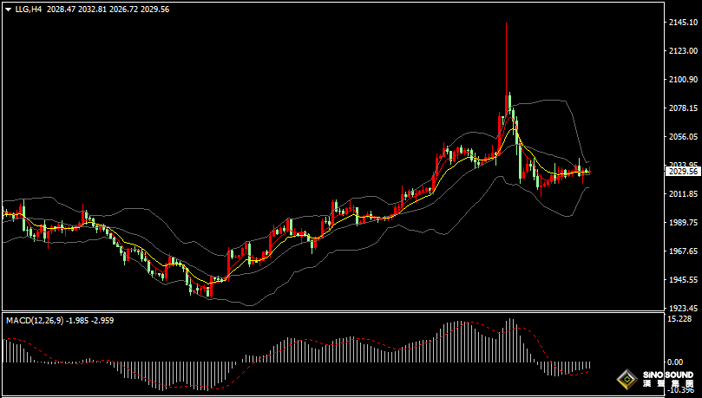Click the 2056.05 price axis label

[x=682, y=137]
